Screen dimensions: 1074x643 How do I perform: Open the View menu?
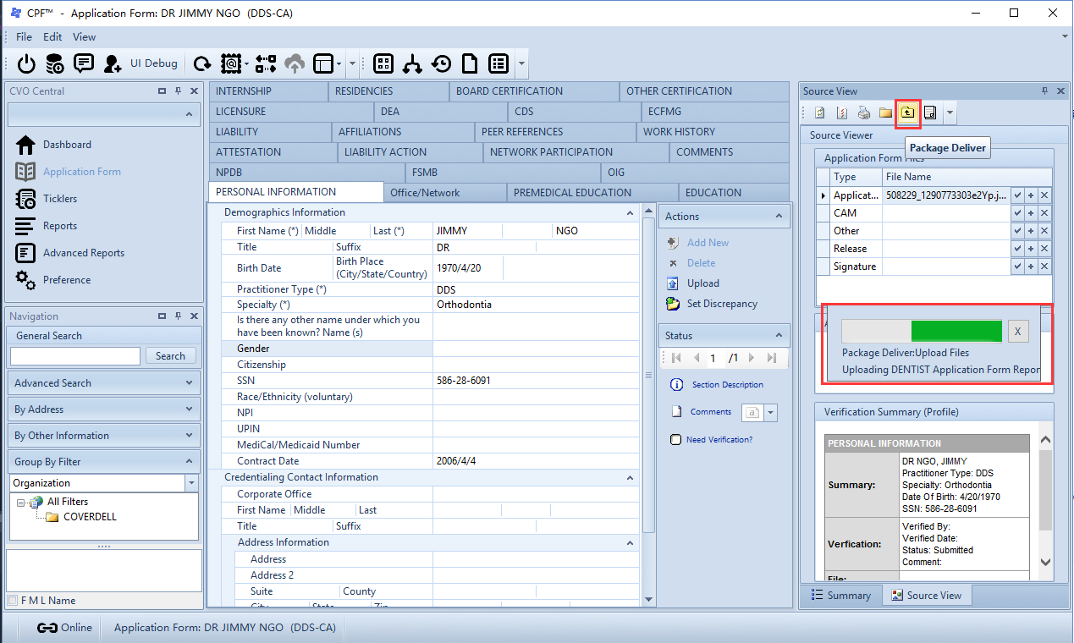[x=84, y=37]
